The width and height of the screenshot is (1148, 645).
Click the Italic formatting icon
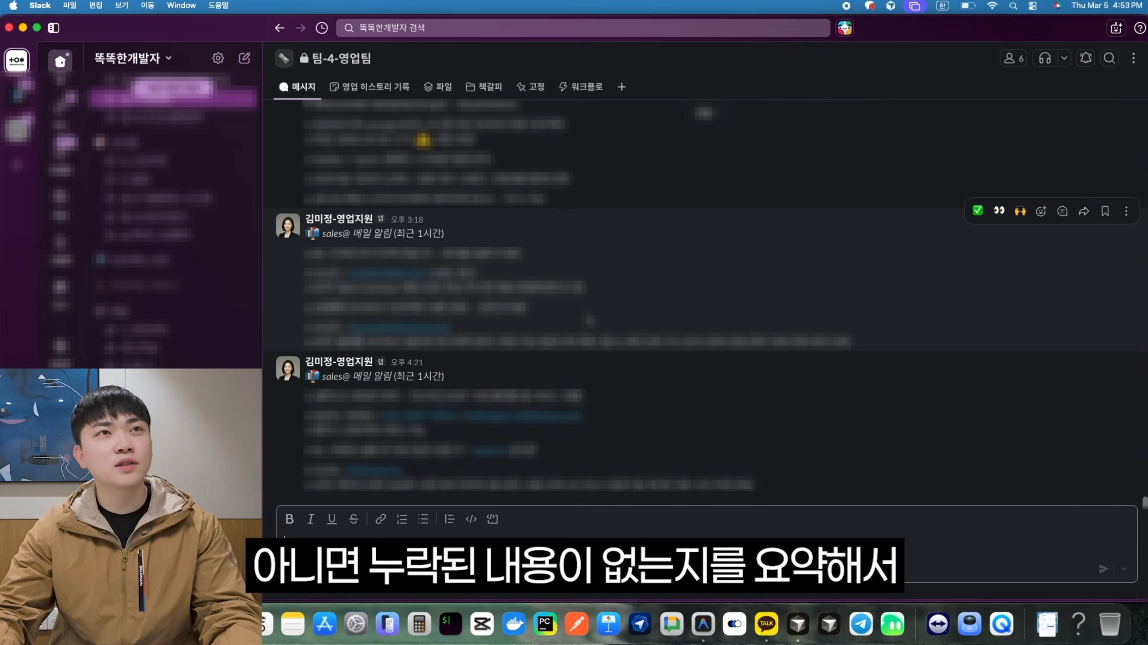tap(311, 519)
